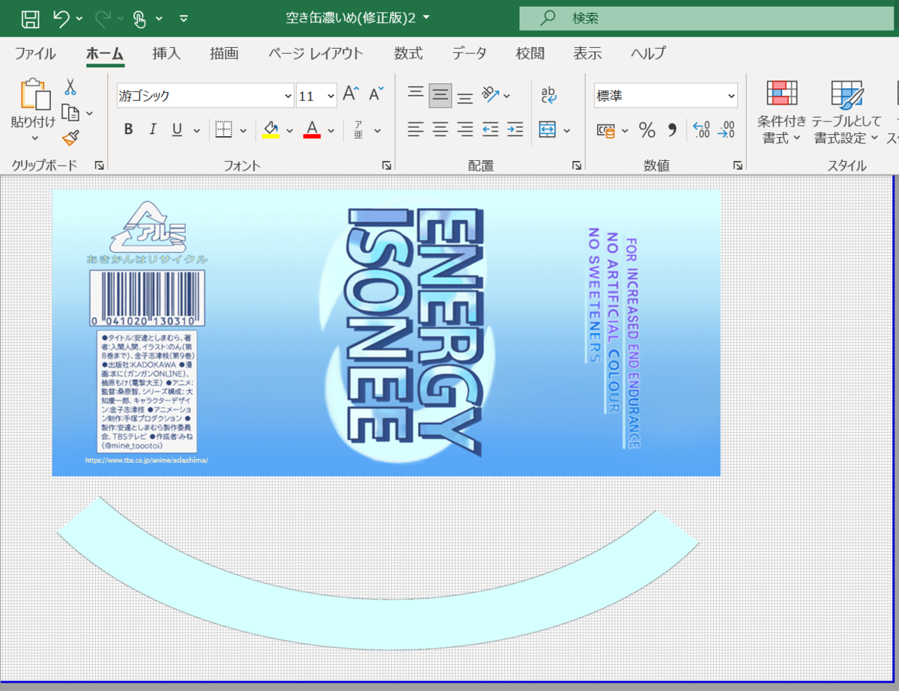This screenshot has height=691, width=899.
Task: Open borders dropdown arrow
Action: tap(243, 130)
